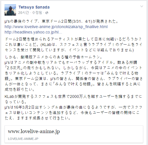Click the 2000万人 figure in the text

tap(78, 96)
